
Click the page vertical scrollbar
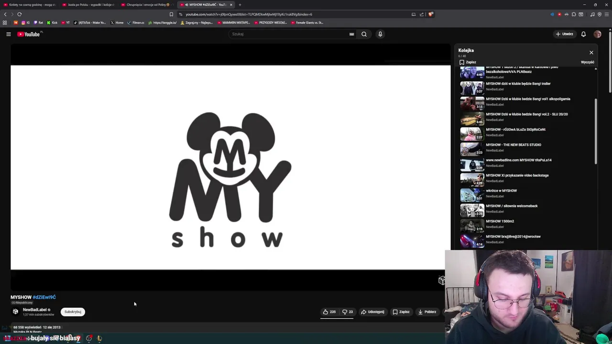coord(610,61)
